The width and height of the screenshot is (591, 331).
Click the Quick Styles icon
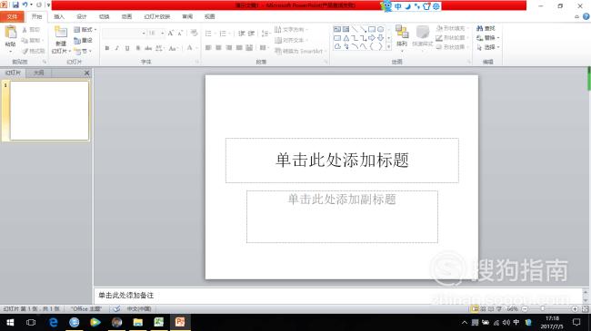[423, 33]
